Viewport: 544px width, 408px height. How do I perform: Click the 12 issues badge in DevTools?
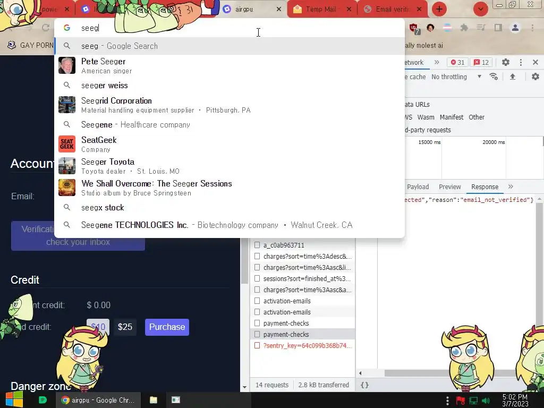click(x=481, y=63)
